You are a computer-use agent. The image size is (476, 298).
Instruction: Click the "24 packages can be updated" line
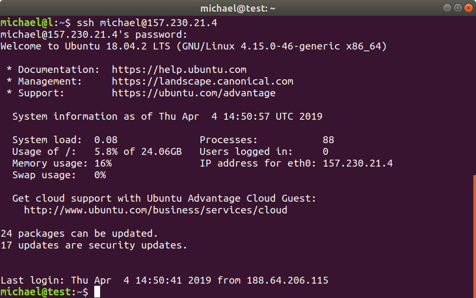[x=79, y=234]
